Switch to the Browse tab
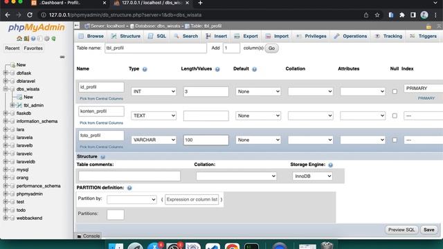This screenshot has width=443, height=249. (x=91, y=36)
